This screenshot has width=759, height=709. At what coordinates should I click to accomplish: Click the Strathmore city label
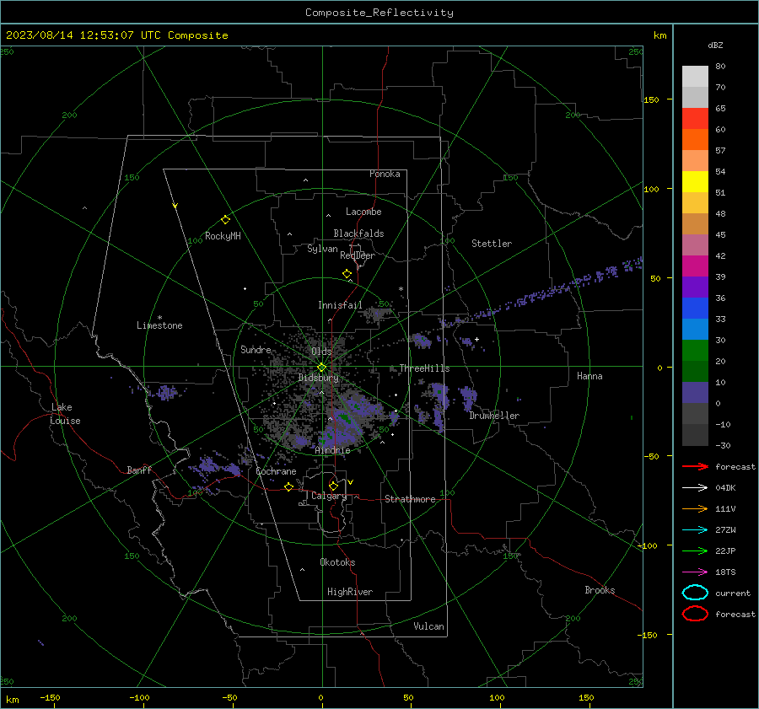(x=410, y=499)
